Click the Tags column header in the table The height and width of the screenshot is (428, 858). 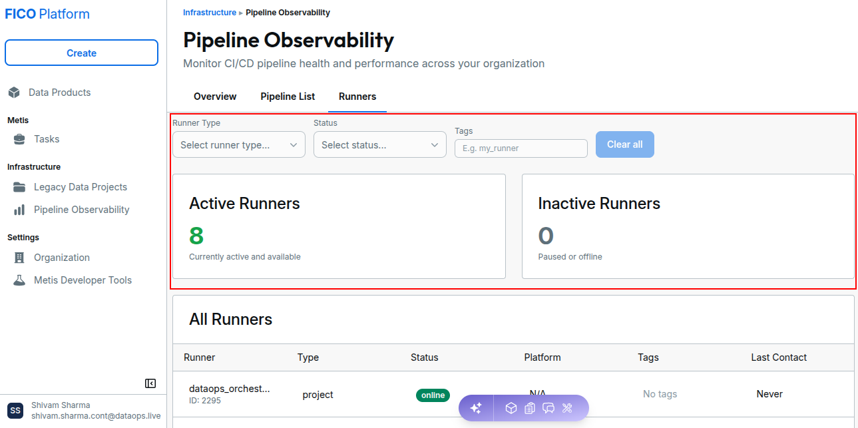(x=648, y=357)
